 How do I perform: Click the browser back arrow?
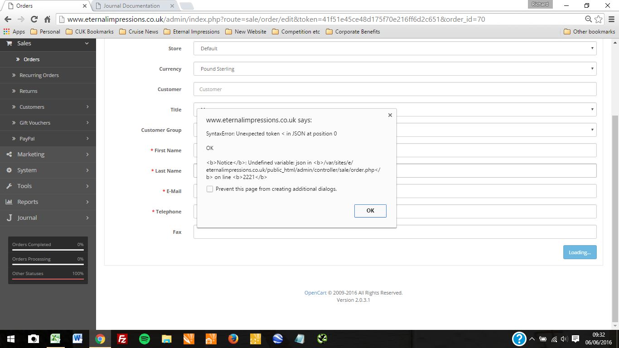point(8,19)
